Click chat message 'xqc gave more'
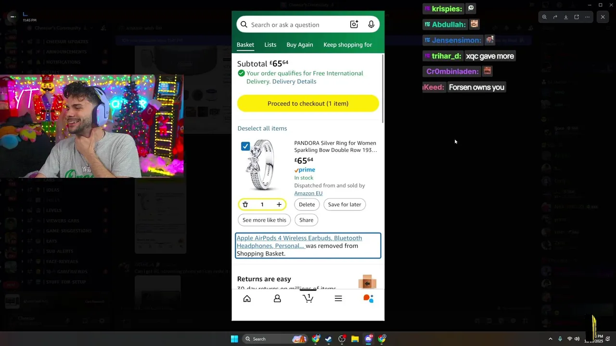Screen dimensions: 616x346 click(x=490, y=56)
